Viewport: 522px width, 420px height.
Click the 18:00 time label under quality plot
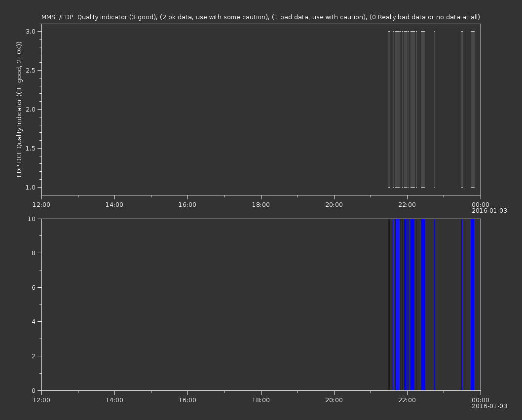(261, 204)
